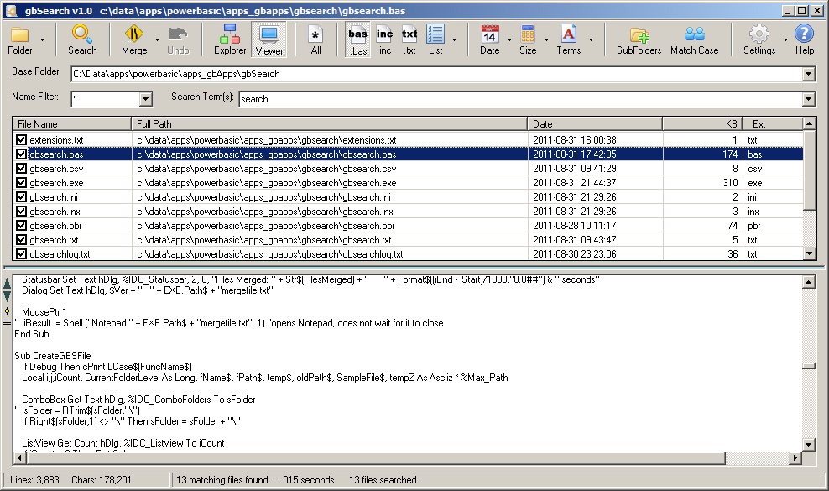Open the Merge button dropdown arrow
829x491 pixels.
tap(157, 39)
